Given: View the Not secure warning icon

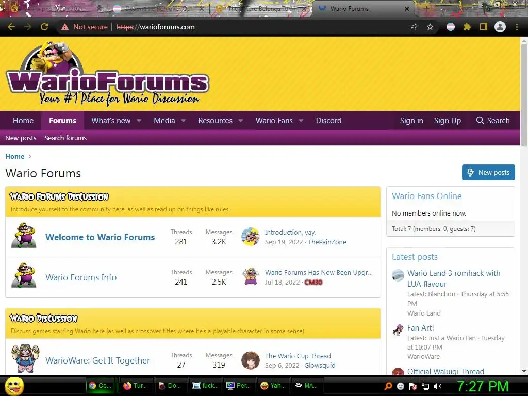Looking at the screenshot, I should (x=64, y=27).
